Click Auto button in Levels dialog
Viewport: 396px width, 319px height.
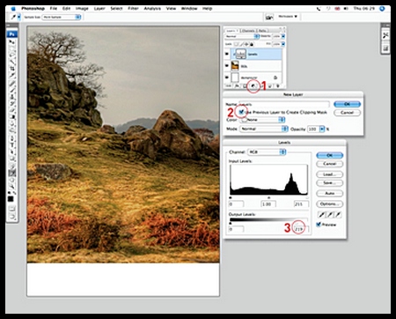pos(329,193)
